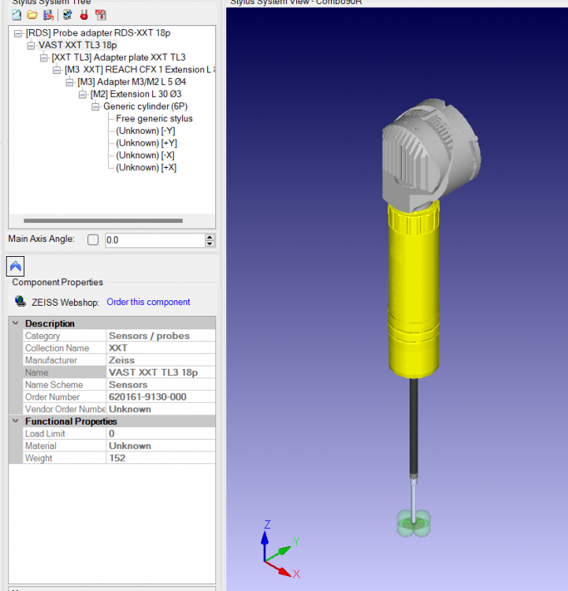Select the (Unknown) [+Y] stylus item
568x591 pixels.
coord(146,143)
